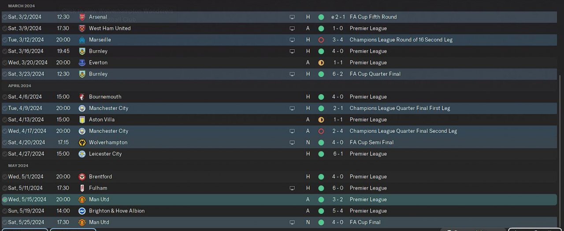
Task: Click the TV broadcast icon on West Ham row
Action: click(x=292, y=29)
